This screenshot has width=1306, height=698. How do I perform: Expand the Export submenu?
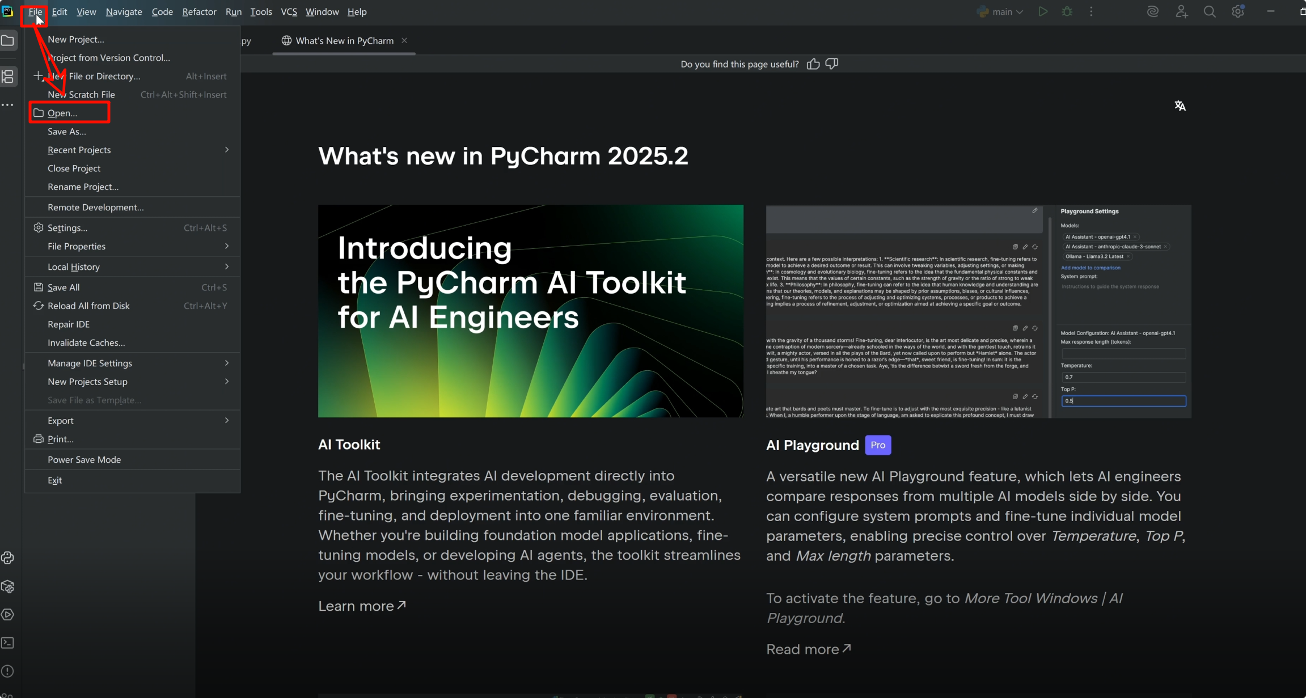[x=132, y=421]
